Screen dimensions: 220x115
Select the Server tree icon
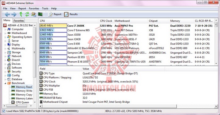click(x=9, y=41)
